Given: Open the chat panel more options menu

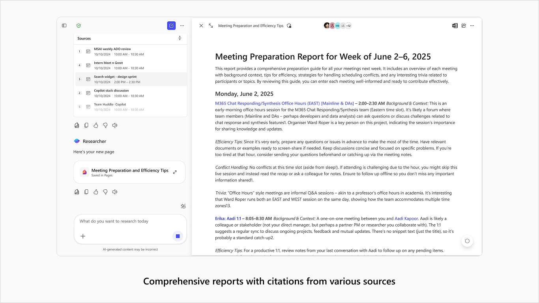Looking at the screenshot, I should click(x=182, y=26).
